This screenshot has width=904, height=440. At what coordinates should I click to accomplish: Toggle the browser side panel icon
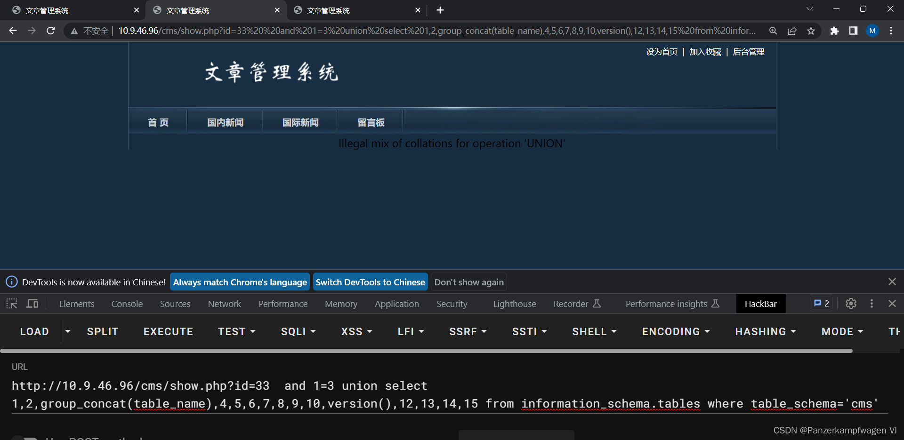[x=853, y=31]
